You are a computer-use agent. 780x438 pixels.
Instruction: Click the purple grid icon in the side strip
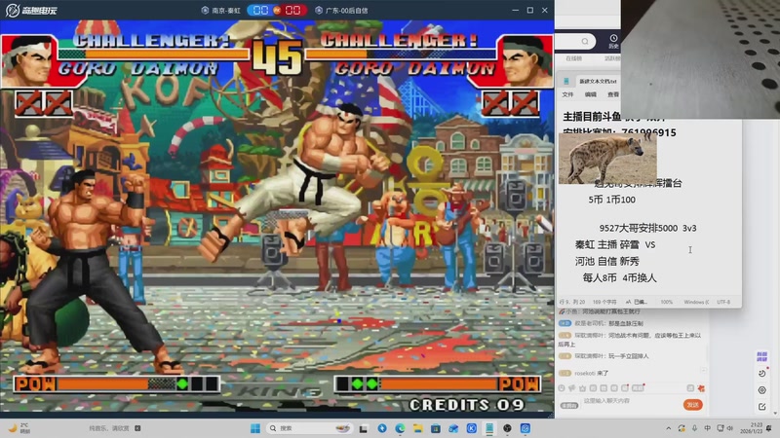[761, 356]
